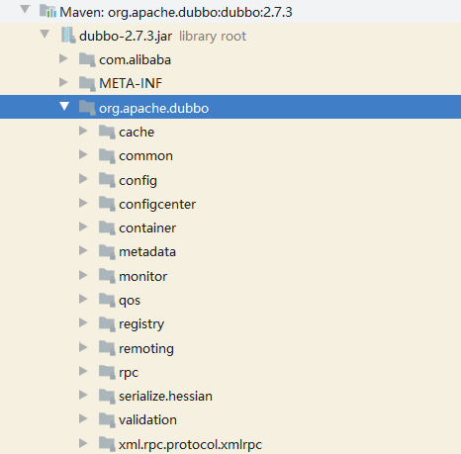Expand the com.alibaba package

[63, 58]
